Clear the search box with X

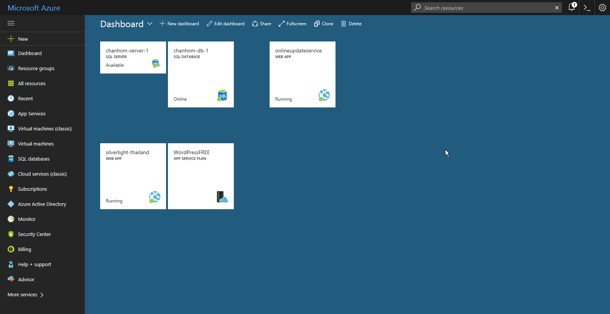(x=557, y=8)
